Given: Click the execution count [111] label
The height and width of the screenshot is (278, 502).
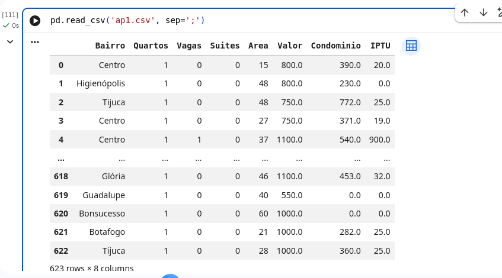Looking at the screenshot, I should 10,15.
